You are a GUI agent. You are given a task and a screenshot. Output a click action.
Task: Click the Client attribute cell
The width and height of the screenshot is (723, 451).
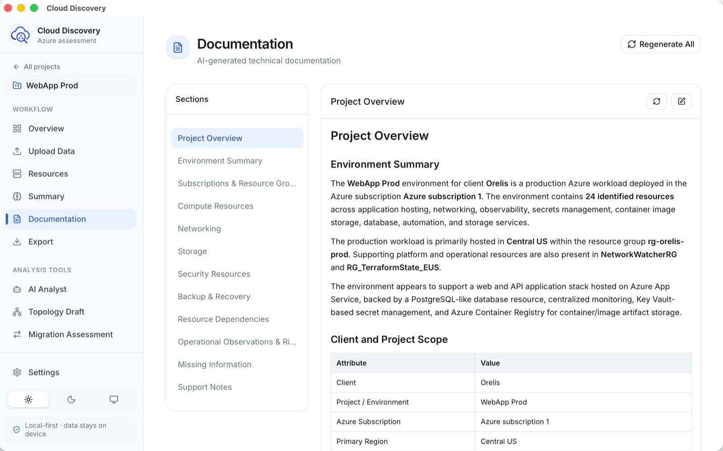pyautogui.click(x=403, y=383)
